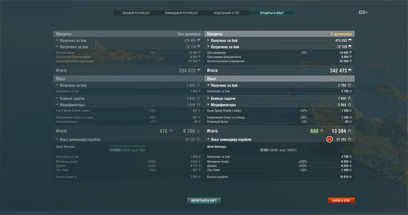
Task: Click the red +1 commander level badge
Action: click(329, 140)
